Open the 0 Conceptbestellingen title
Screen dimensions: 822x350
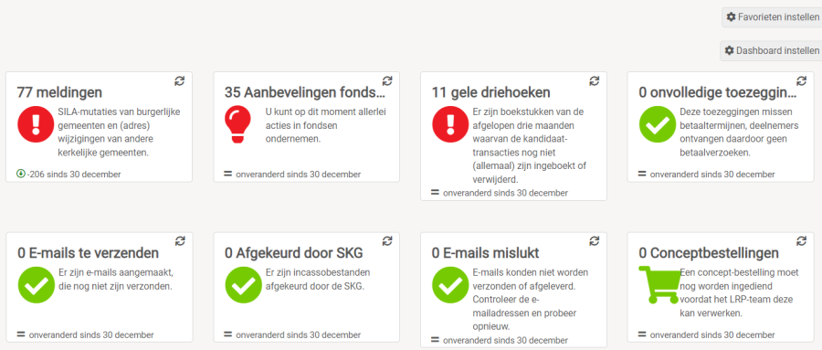tap(709, 253)
